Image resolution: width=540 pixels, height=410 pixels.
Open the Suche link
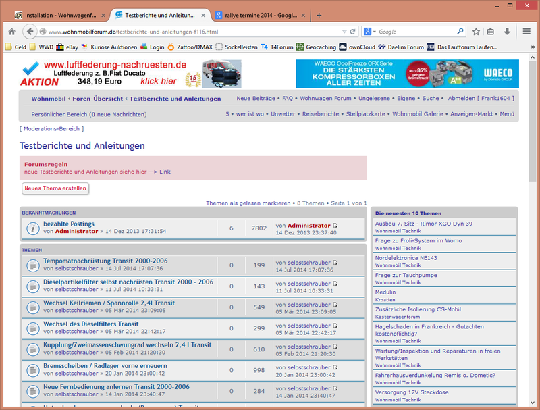tap(431, 98)
